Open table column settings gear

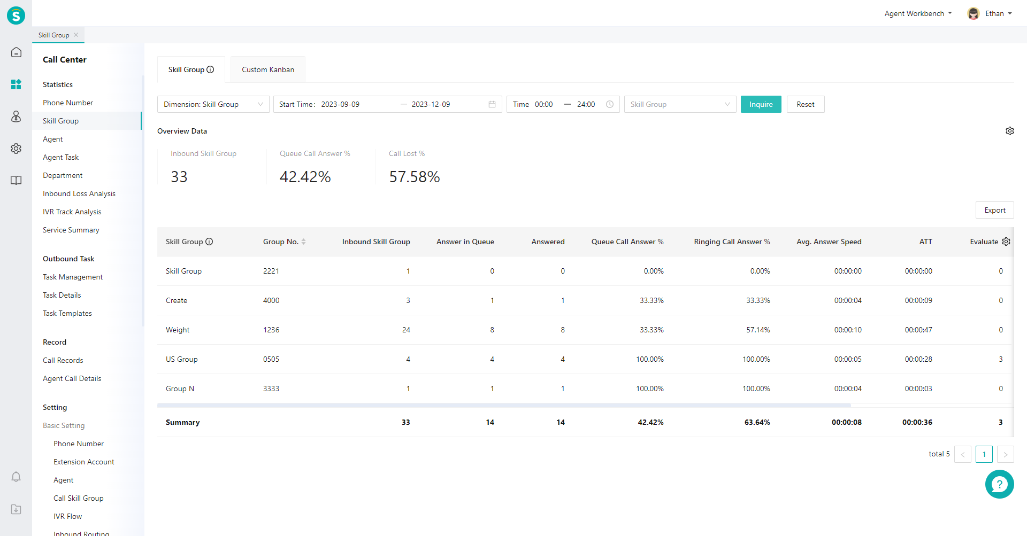tap(1006, 242)
